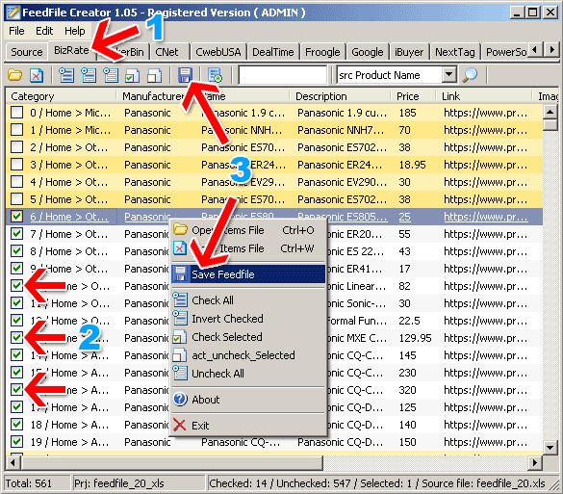Choose Invert Checked in context menu
The width and height of the screenshot is (563, 494).
248,319
